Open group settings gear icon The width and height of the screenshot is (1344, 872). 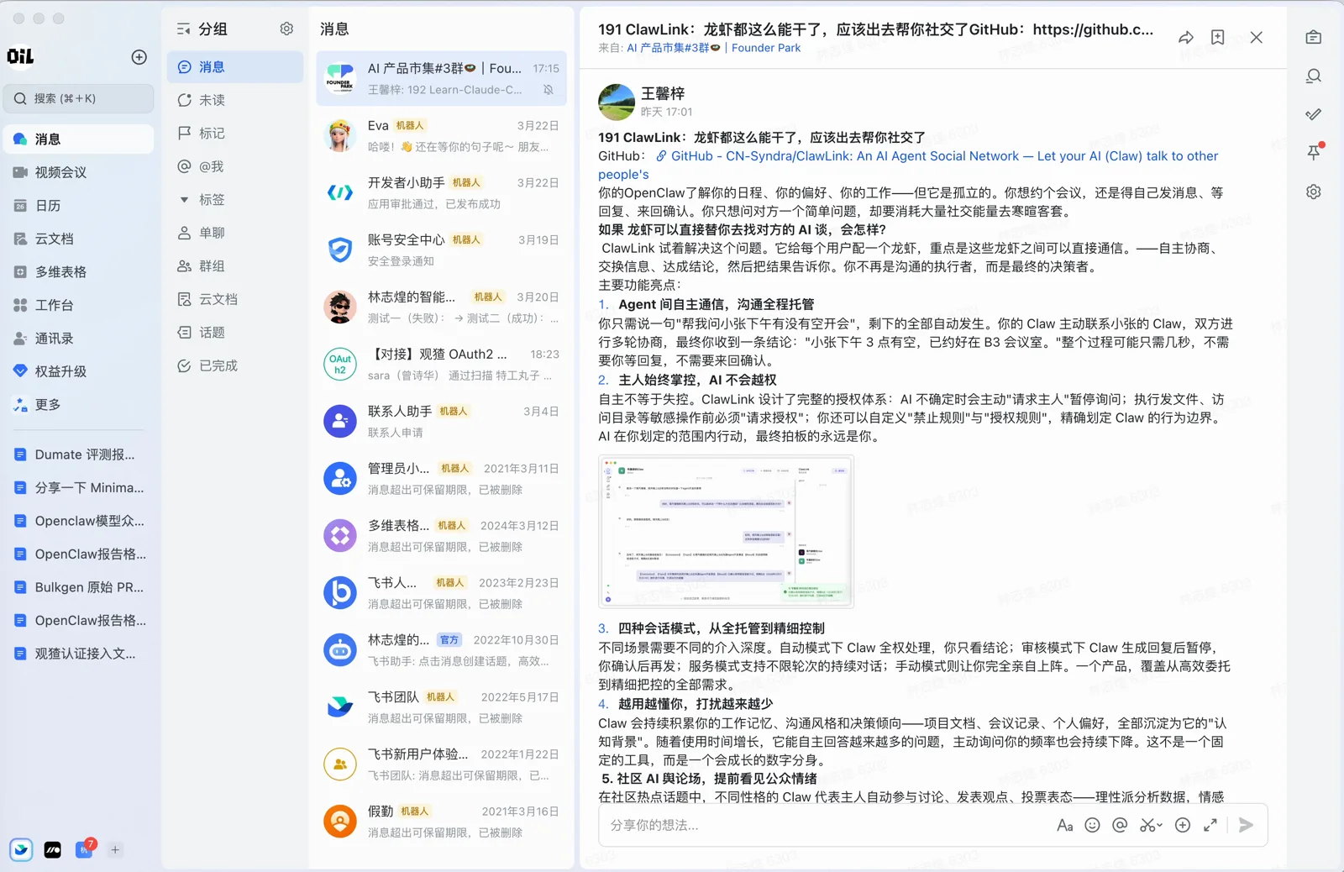click(x=286, y=29)
